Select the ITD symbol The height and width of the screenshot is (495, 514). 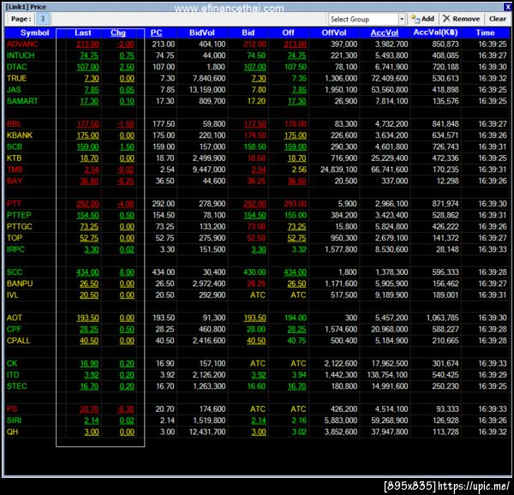tap(13, 375)
